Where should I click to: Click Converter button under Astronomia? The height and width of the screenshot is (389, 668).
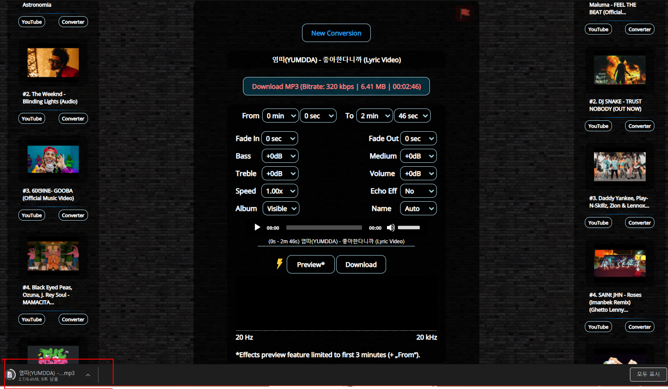pyautogui.click(x=73, y=22)
